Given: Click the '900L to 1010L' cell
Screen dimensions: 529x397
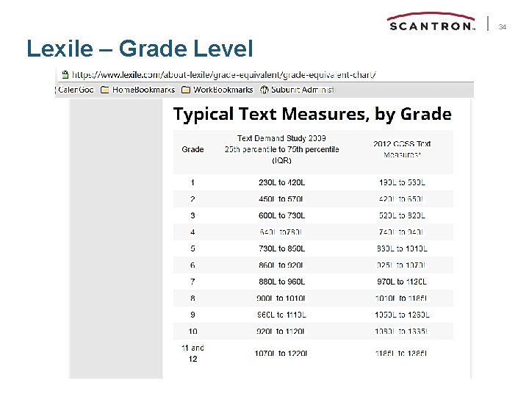Looking at the screenshot, I should (281, 298).
